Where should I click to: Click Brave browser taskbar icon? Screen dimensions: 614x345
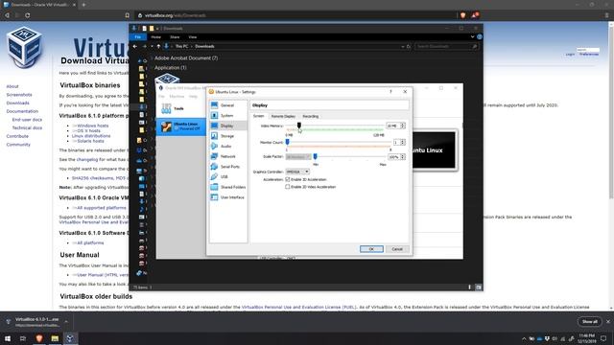coord(39,338)
